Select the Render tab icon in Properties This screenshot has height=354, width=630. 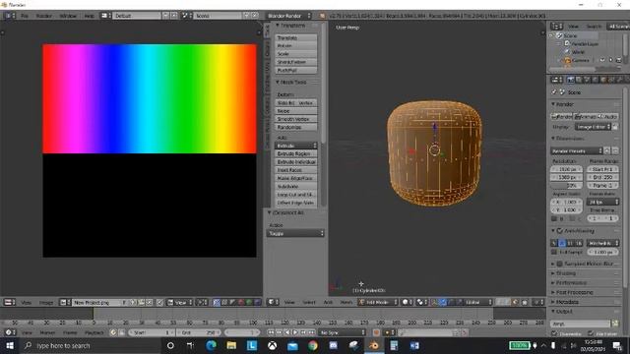coord(570,80)
